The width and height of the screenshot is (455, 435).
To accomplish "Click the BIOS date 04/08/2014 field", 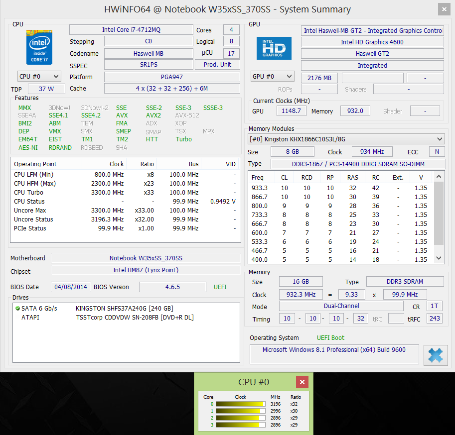I will coord(71,287).
